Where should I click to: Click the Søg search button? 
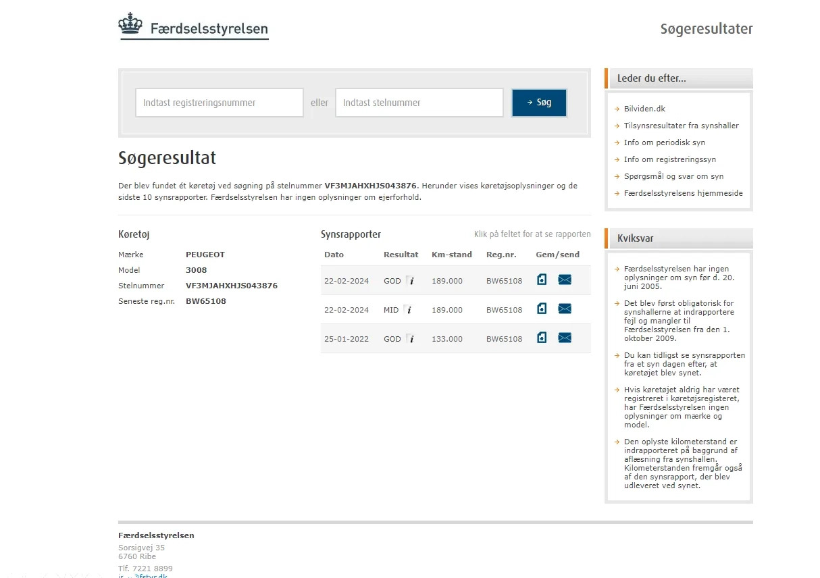point(539,103)
